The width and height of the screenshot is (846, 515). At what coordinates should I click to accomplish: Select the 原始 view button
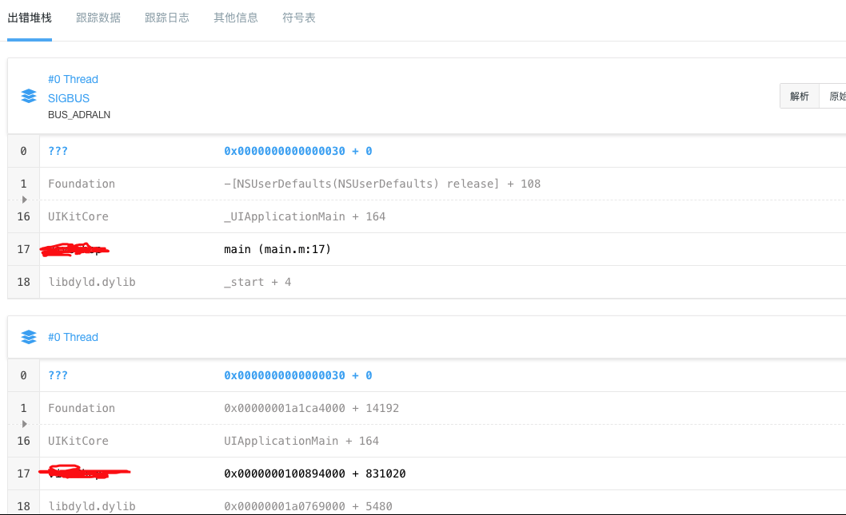833,96
